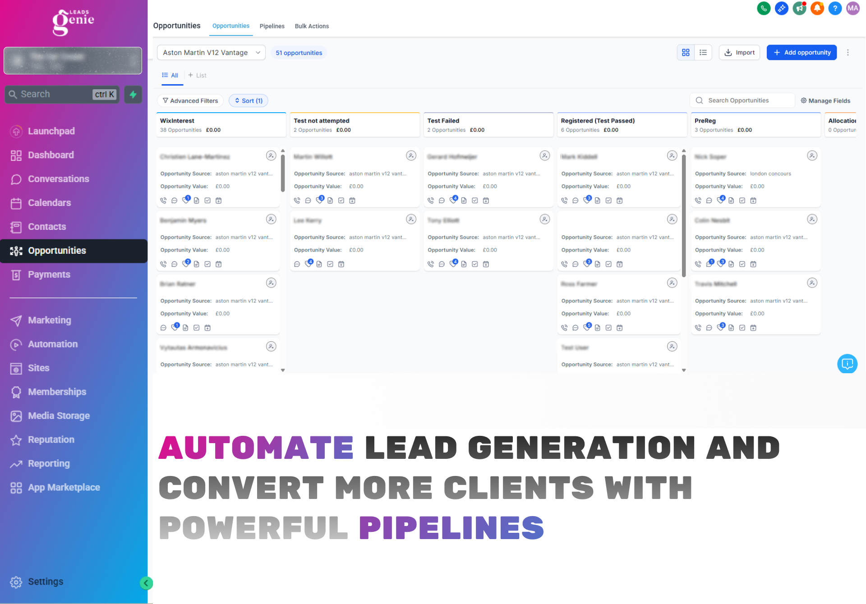Open the MA user avatar
The height and width of the screenshot is (604, 866).
point(852,8)
